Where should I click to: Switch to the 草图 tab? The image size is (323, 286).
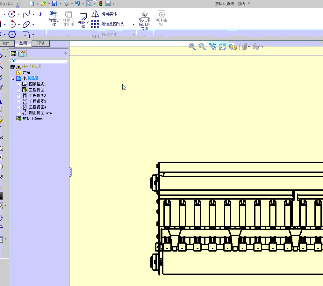23,43
